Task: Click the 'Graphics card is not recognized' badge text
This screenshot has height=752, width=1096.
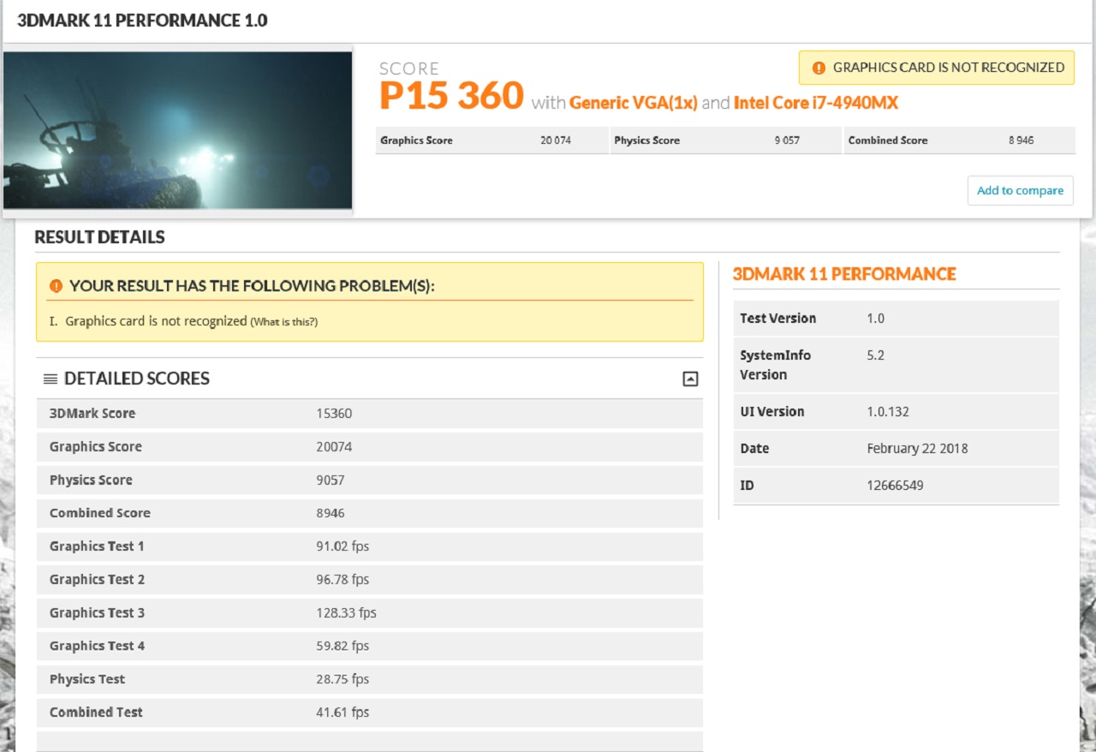Action: [x=948, y=68]
